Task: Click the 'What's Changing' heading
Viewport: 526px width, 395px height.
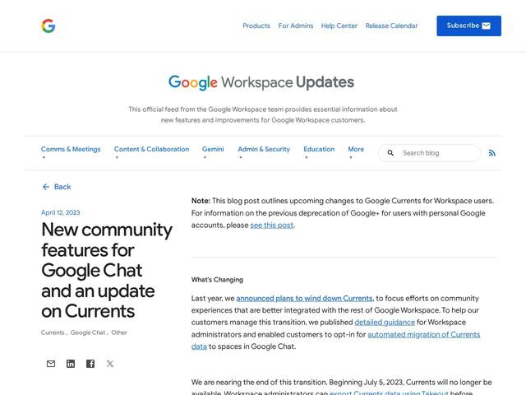Action: (217, 280)
